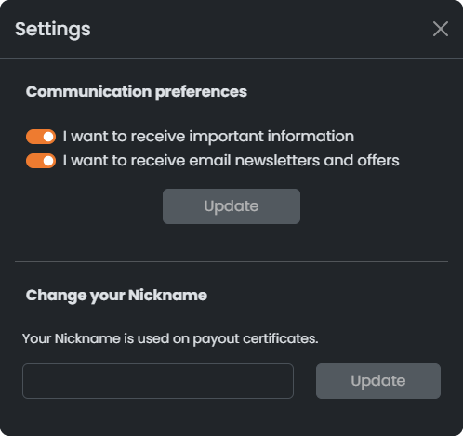Image resolution: width=463 pixels, height=436 pixels.
Task: Click the white knob of the newsletters switch
Action: pos(48,161)
